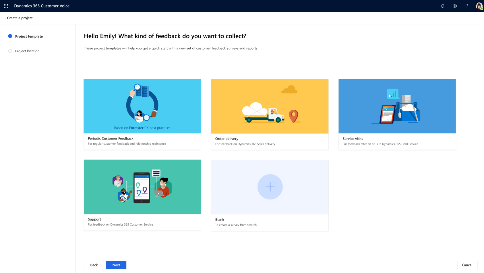Open the notifications bell
This screenshot has width=484, height=273.
[443, 6]
